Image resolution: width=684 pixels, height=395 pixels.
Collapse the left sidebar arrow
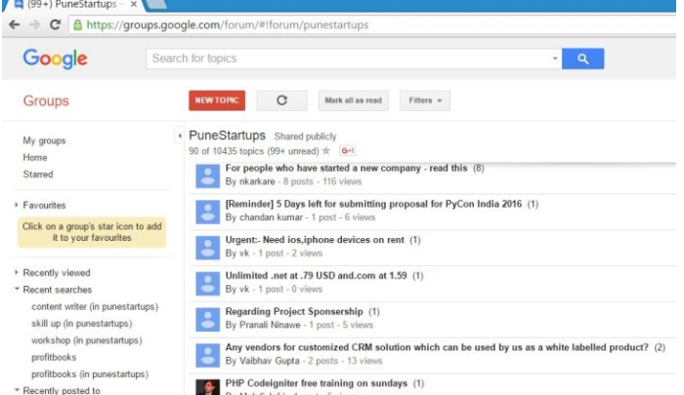[x=179, y=136]
